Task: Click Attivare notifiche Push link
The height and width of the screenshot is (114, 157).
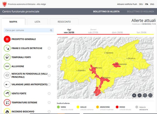Action: [127, 4]
